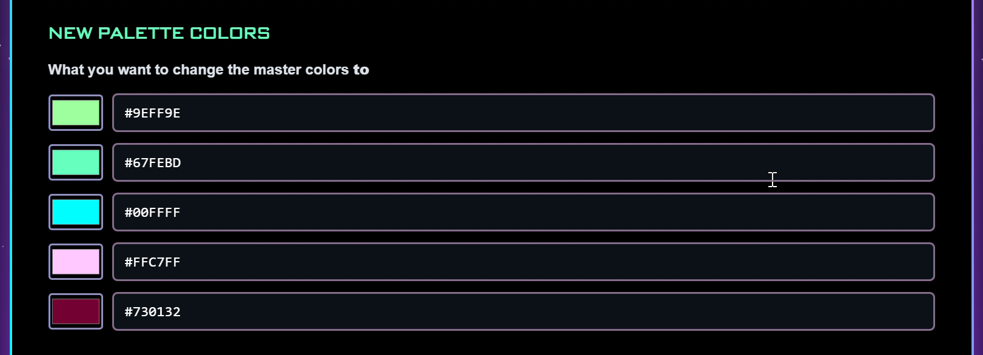983x355 pixels.
Task: Click the "New Palette Colors" heading
Action: 159,33
